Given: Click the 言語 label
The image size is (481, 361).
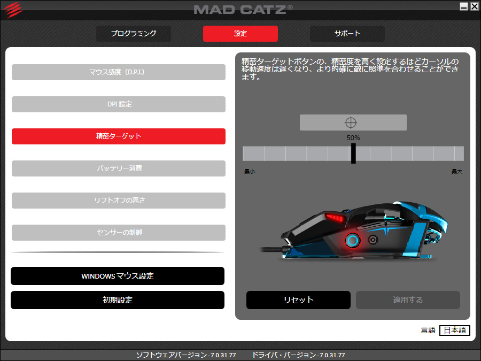Looking at the screenshot, I should (428, 331).
